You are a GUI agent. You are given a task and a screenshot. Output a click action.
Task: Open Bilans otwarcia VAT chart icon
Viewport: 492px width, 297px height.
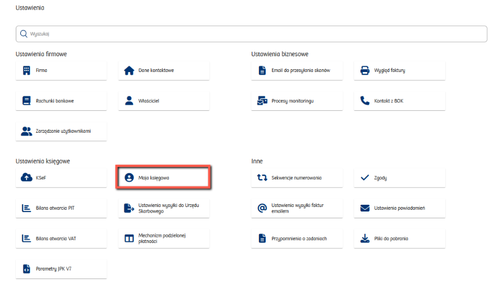pos(26,238)
